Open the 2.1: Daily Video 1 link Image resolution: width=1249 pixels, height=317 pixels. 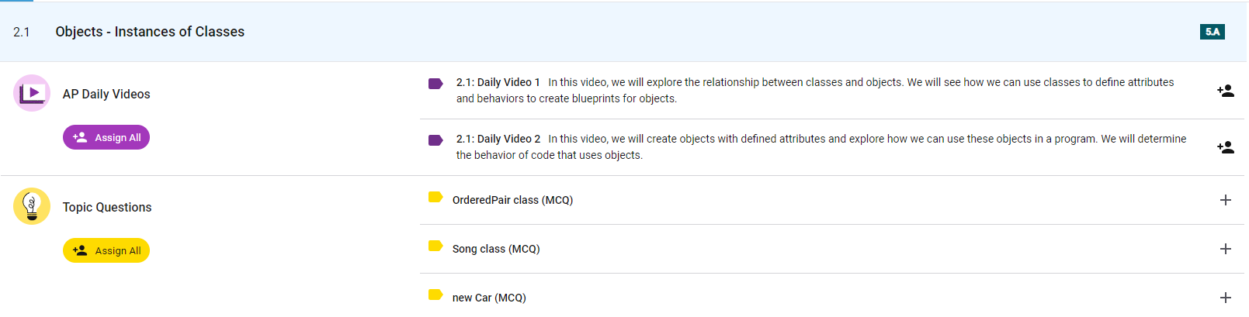(498, 82)
